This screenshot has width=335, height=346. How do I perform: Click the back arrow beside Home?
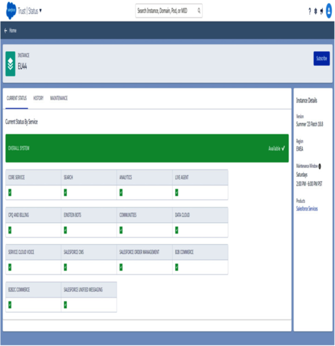click(5, 31)
